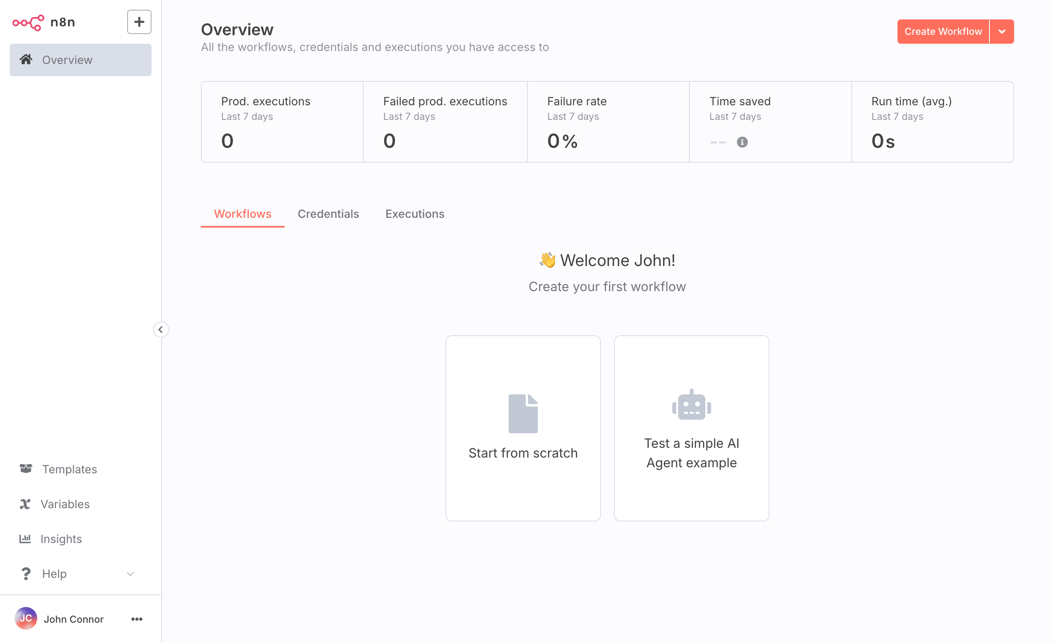Image resolution: width=1053 pixels, height=643 pixels.
Task: Open the three-dots user menu
Action: tap(137, 619)
